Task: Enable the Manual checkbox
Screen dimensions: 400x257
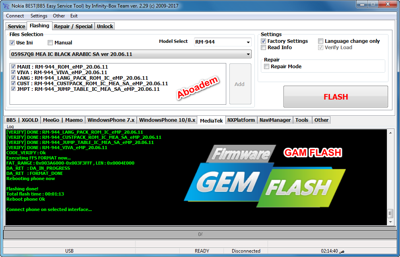Action: pyautogui.click(x=50, y=43)
